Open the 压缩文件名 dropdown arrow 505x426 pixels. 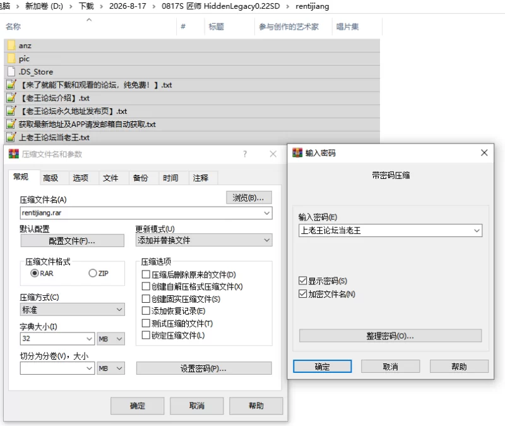point(266,213)
